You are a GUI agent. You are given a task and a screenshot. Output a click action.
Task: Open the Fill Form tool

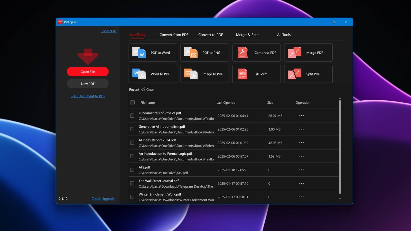(x=256, y=74)
